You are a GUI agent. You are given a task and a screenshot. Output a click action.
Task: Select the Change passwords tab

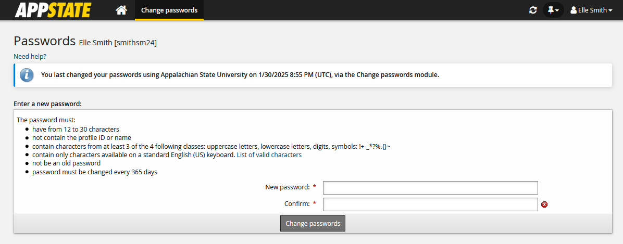point(169,10)
